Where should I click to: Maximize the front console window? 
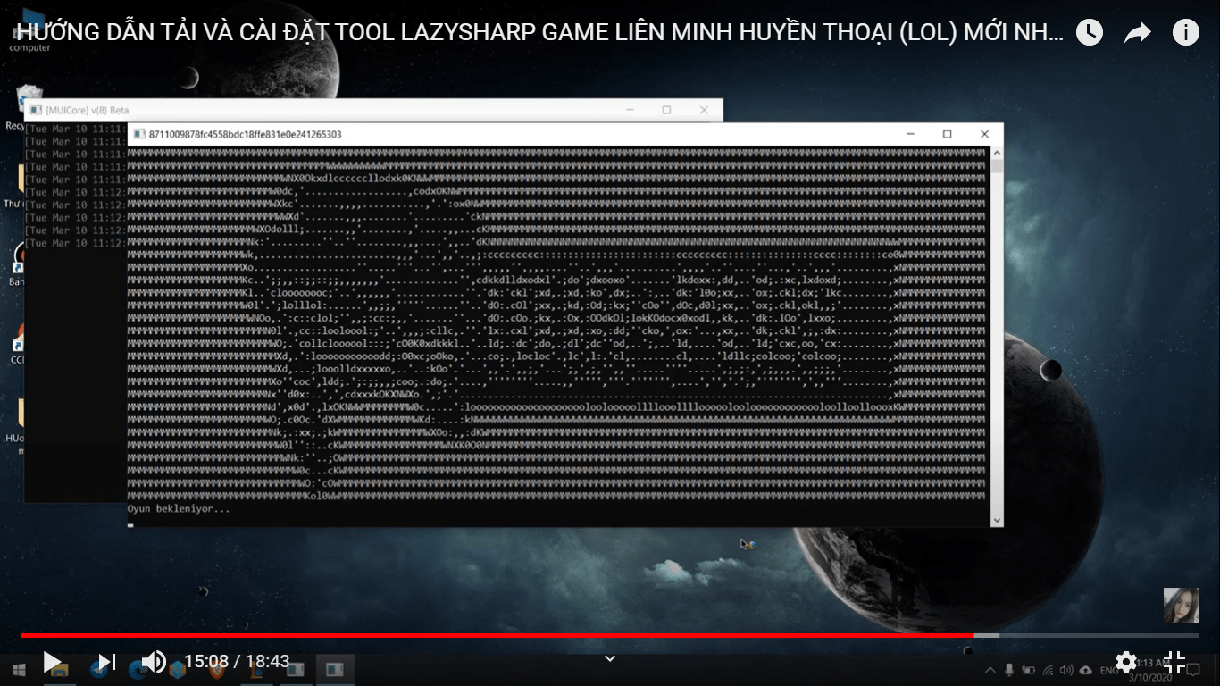(948, 134)
